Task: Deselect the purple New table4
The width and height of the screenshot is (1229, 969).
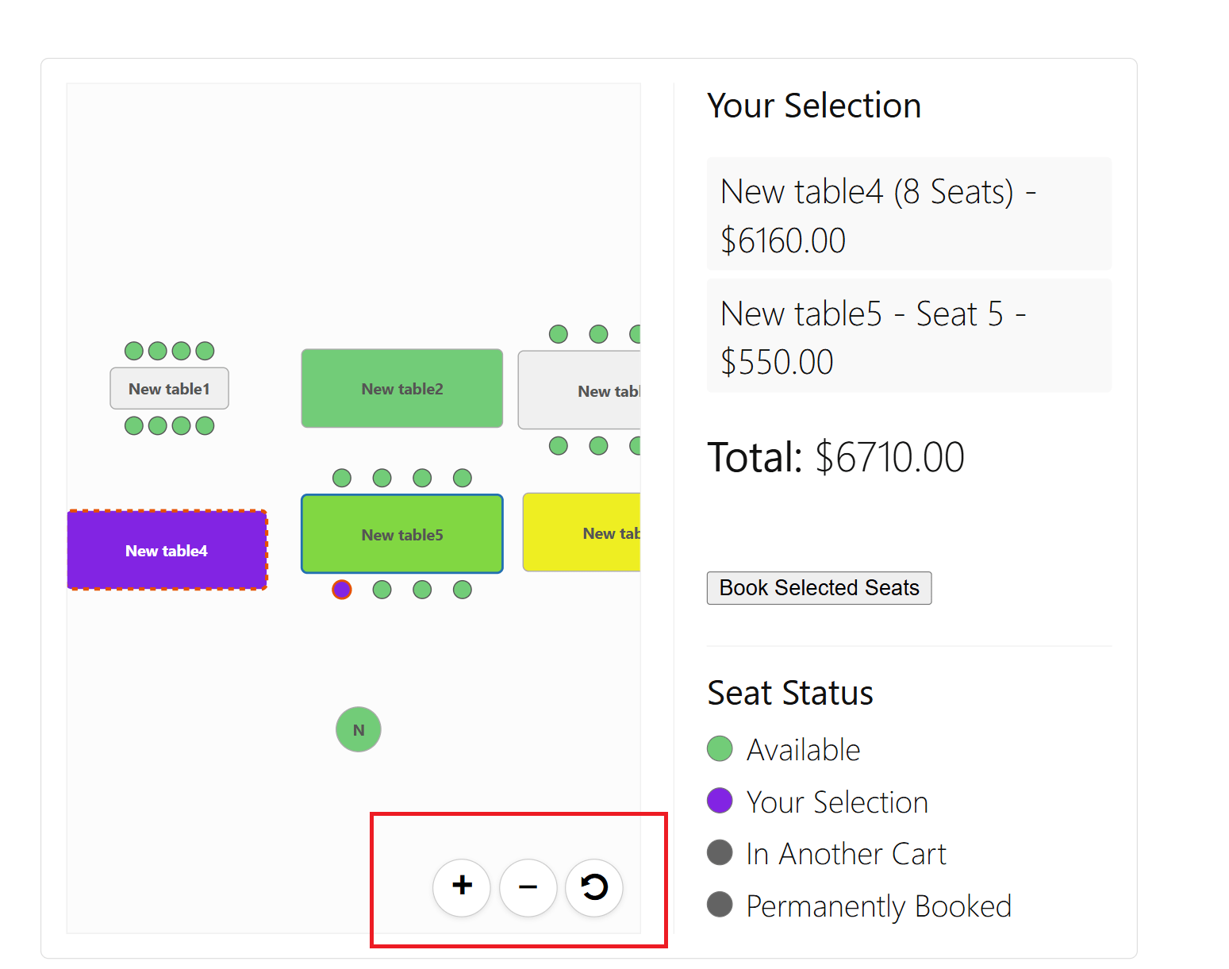Action: [167, 551]
